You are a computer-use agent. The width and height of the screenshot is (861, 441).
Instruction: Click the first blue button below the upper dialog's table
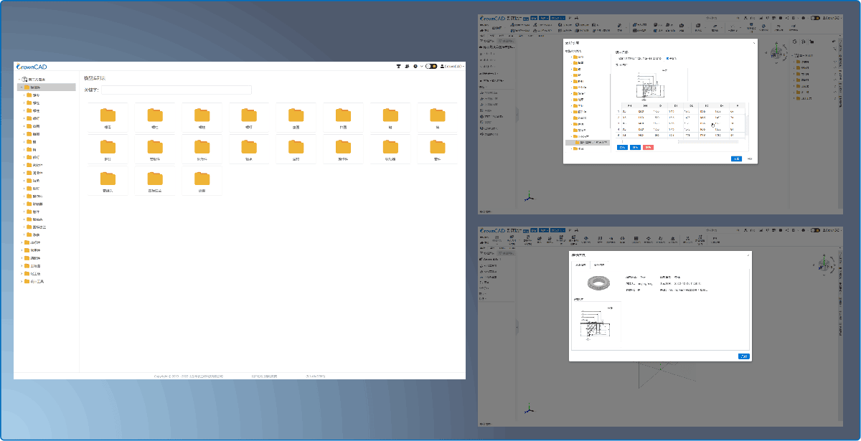pos(622,147)
